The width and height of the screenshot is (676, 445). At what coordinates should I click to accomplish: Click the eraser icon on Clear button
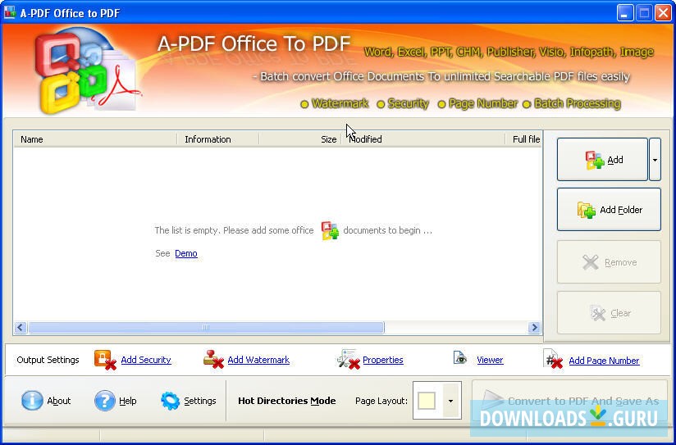(598, 313)
